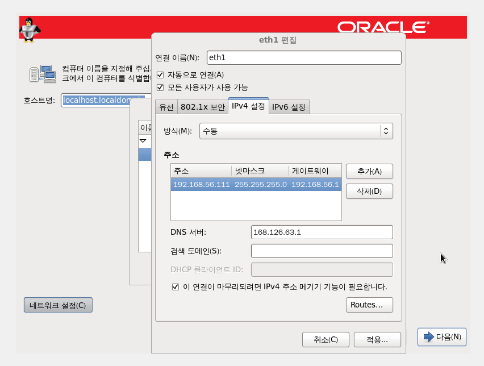Click the 넷마스크 column header
Image resolution: width=484 pixels, height=366 pixels.
(260, 171)
